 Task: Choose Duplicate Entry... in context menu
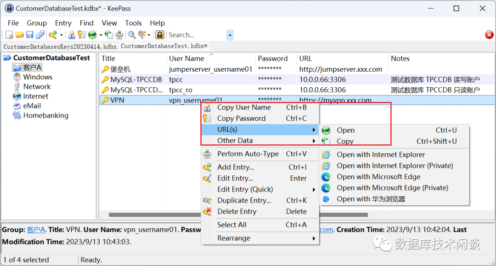[x=260, y=200]
